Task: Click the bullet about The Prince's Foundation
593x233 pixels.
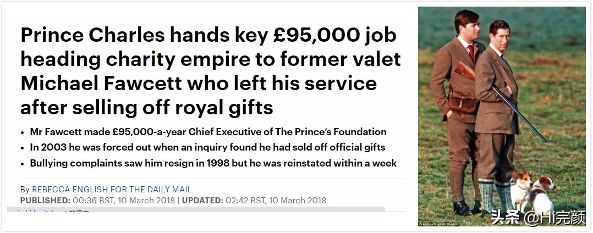Action: 207,132
